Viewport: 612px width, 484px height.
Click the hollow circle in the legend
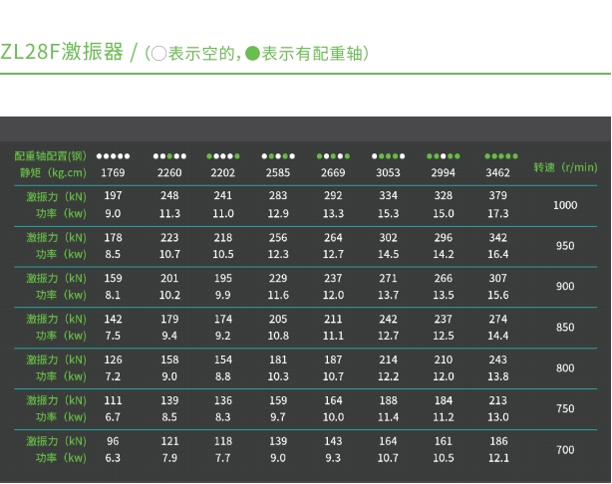pos(158,54)
